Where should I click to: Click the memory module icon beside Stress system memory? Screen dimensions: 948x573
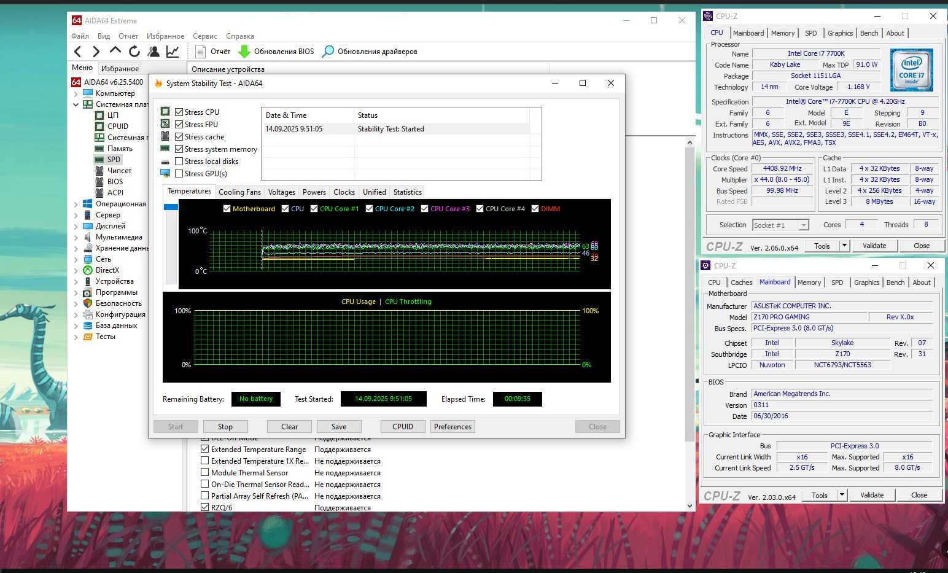click(165, 149)
